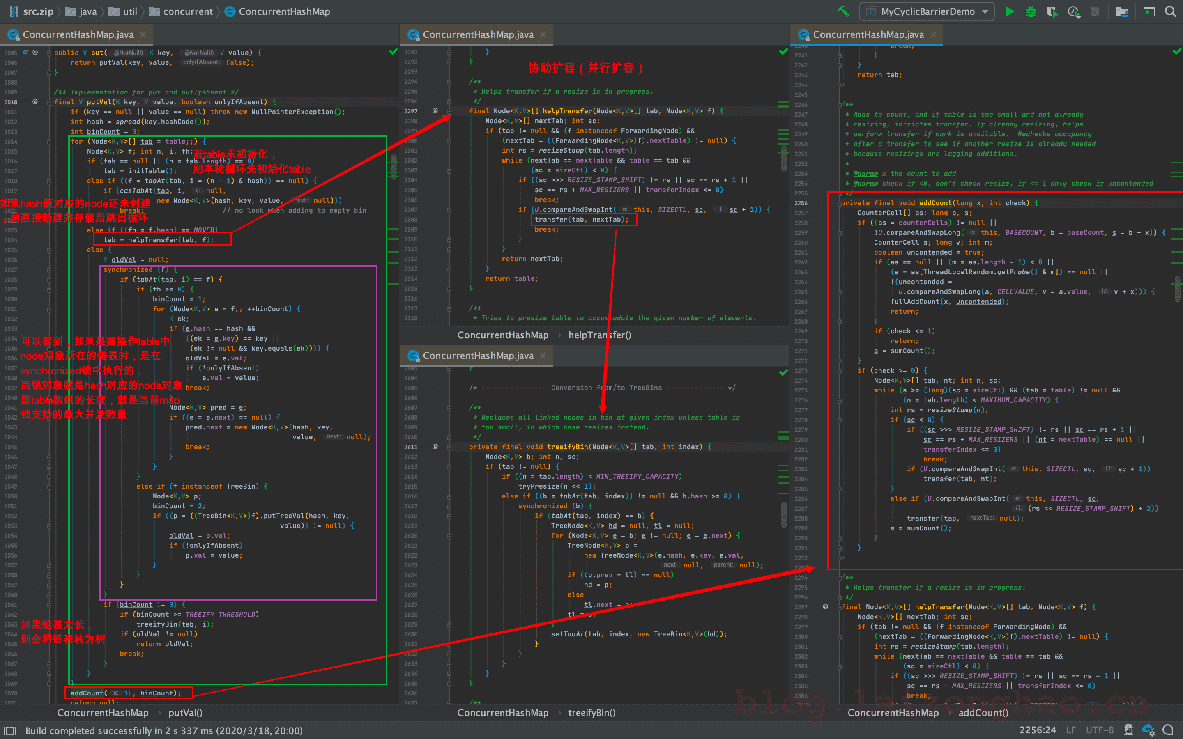This screenshot has width=1183, height=739.
Task: Start debugging with the green bug icon
Action: [1031, 11]
